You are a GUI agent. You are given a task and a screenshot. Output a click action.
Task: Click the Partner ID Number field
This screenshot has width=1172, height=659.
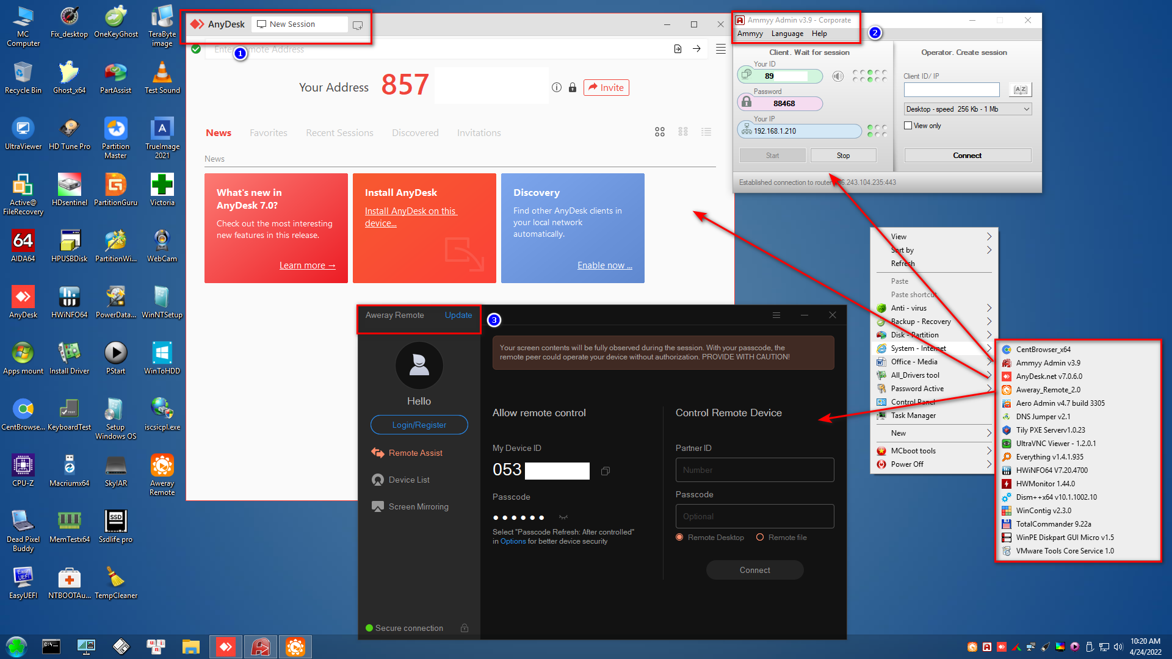point(754,470)
